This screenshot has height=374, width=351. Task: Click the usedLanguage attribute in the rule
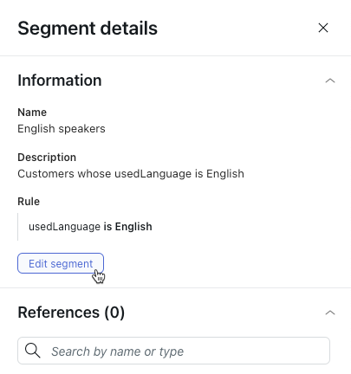[x=64, y=227]
